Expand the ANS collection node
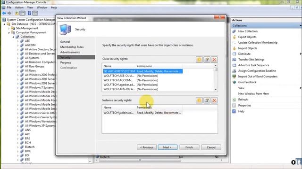 pos(18,130)
